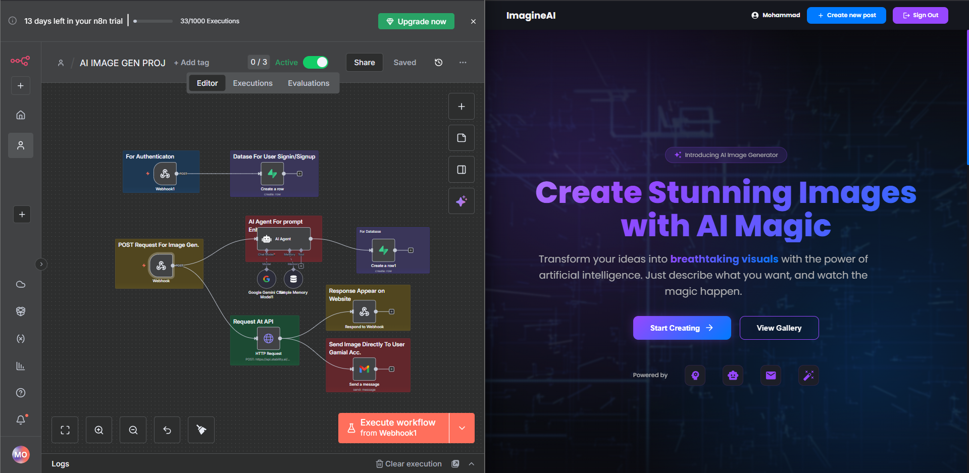Click the Start Creating button

tap(682, 328)
